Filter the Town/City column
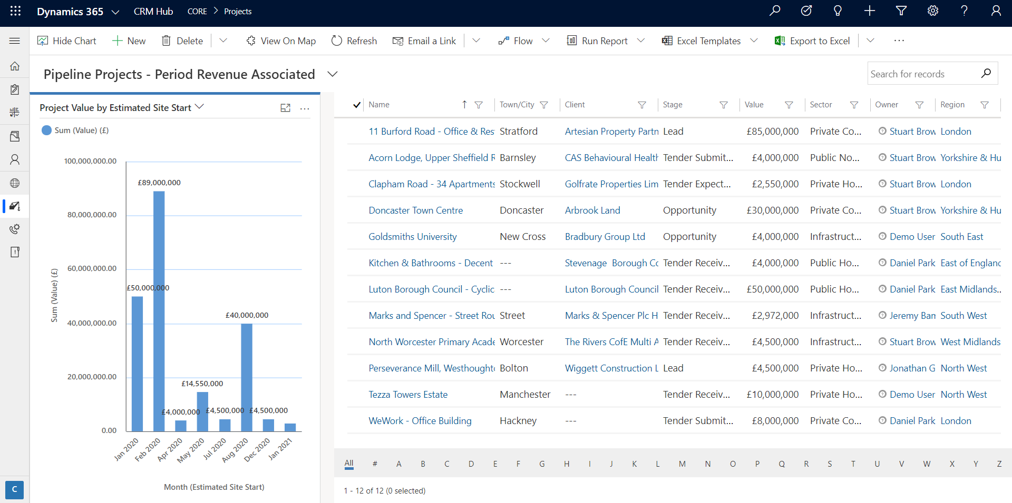 click(x=544, y=105)
